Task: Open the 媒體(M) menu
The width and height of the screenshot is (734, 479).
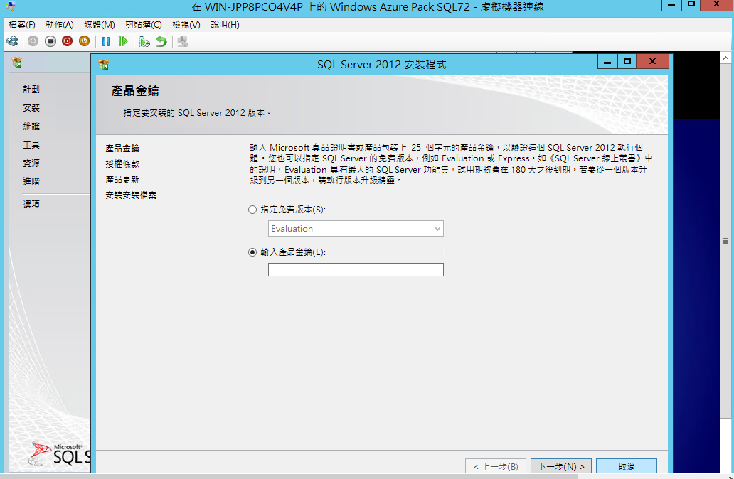Action: click(100, 25)
